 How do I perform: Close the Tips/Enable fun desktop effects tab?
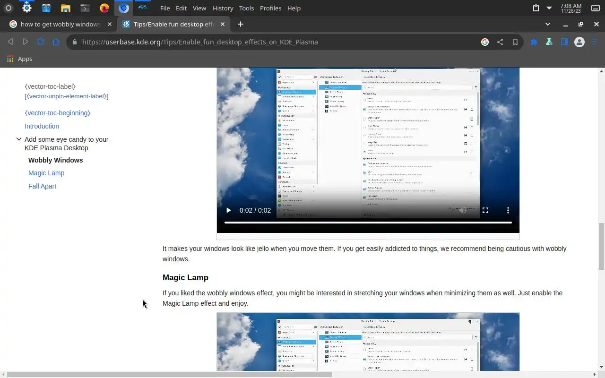click(222, 24)
